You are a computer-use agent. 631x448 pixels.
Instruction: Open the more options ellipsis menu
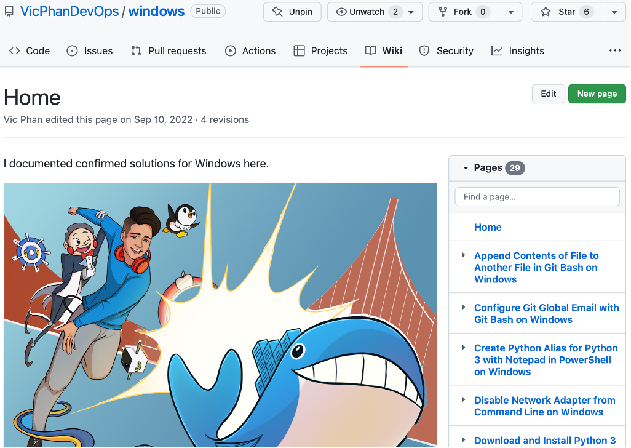tap(615, 50)
